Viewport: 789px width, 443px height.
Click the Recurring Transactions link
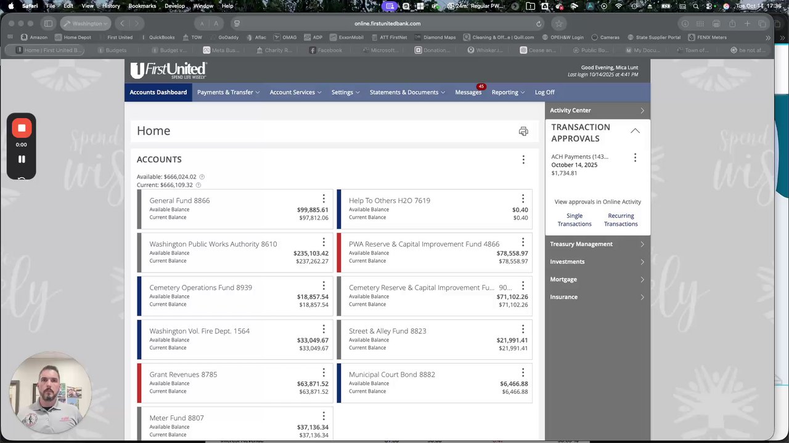pyautogui.click(x=621, y=220)
